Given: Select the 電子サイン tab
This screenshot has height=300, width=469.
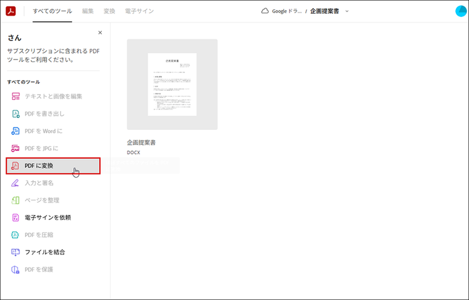Looking at the screenshot, I should point(139,11).
